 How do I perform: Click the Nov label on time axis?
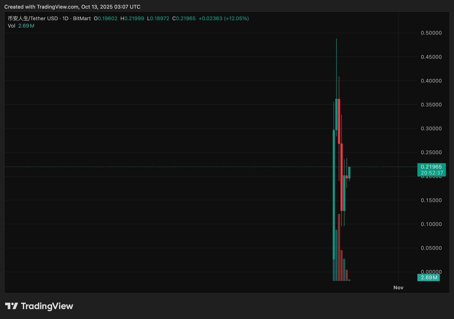(398, 287)
